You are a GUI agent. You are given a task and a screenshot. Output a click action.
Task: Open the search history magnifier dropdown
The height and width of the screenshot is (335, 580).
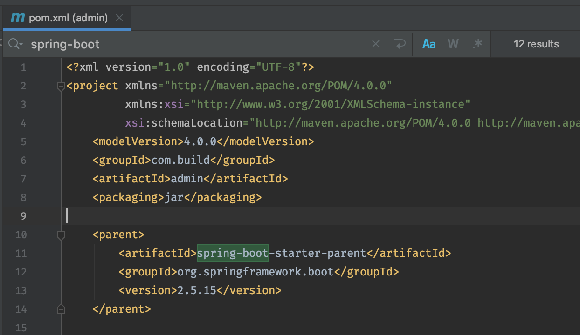pos(15,44)
